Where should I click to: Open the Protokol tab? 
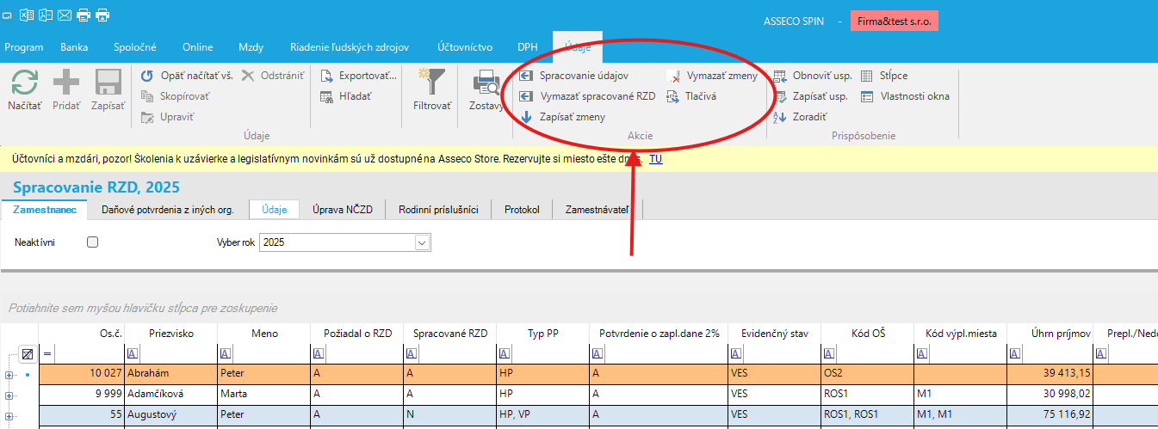point(522,209)
